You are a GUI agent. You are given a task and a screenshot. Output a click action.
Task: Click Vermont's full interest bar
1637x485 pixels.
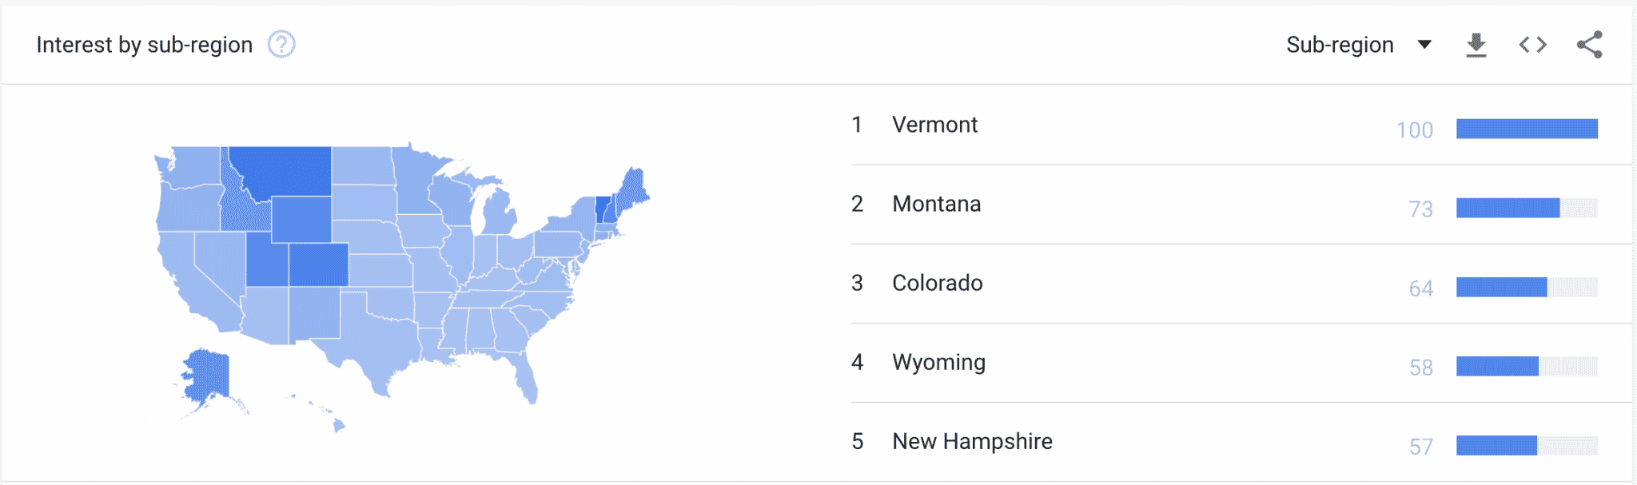point(1527,129)
